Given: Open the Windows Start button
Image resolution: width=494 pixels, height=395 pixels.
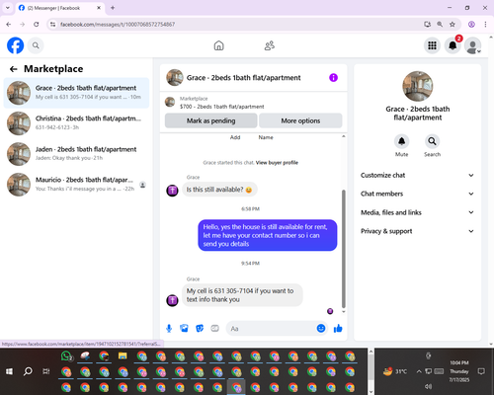Looking at the screenshot, I should (9, 371).
